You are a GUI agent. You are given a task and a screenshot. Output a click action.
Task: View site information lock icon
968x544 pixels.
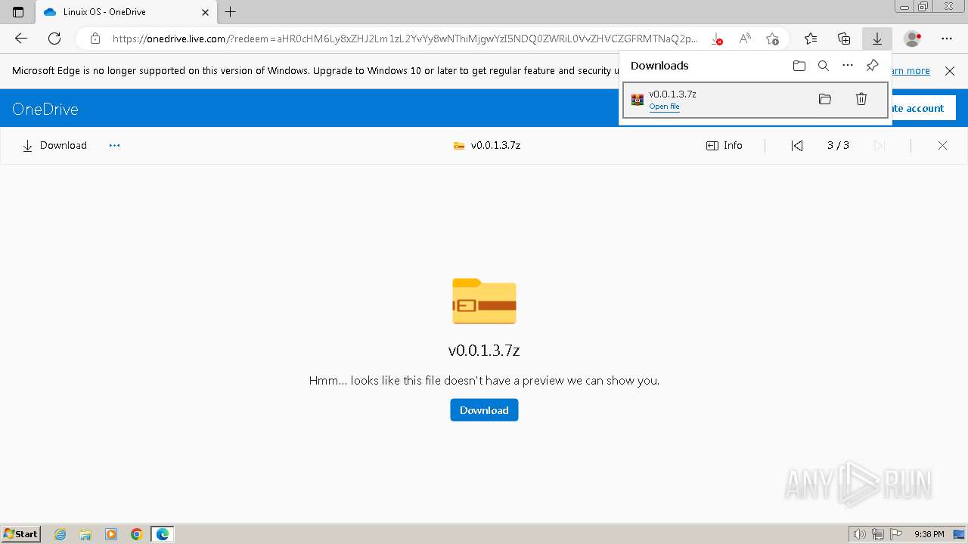(95, 39)
